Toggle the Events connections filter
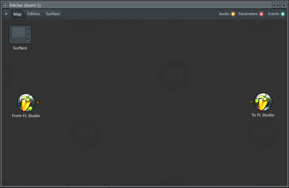Image resolution: width=289 pixels, height=188 pixels. tap(283, 14)
